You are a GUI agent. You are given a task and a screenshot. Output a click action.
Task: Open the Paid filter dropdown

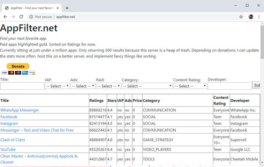pos(108,86)
